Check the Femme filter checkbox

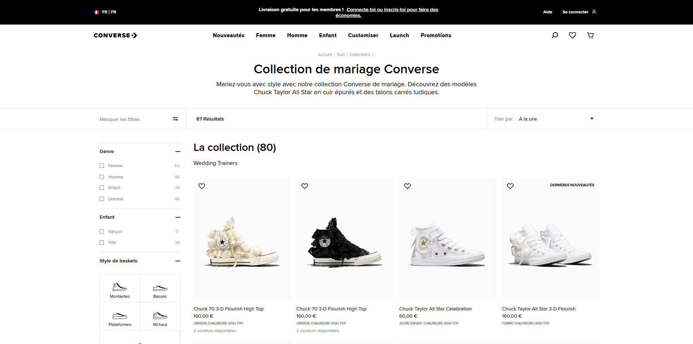(102, 166)
